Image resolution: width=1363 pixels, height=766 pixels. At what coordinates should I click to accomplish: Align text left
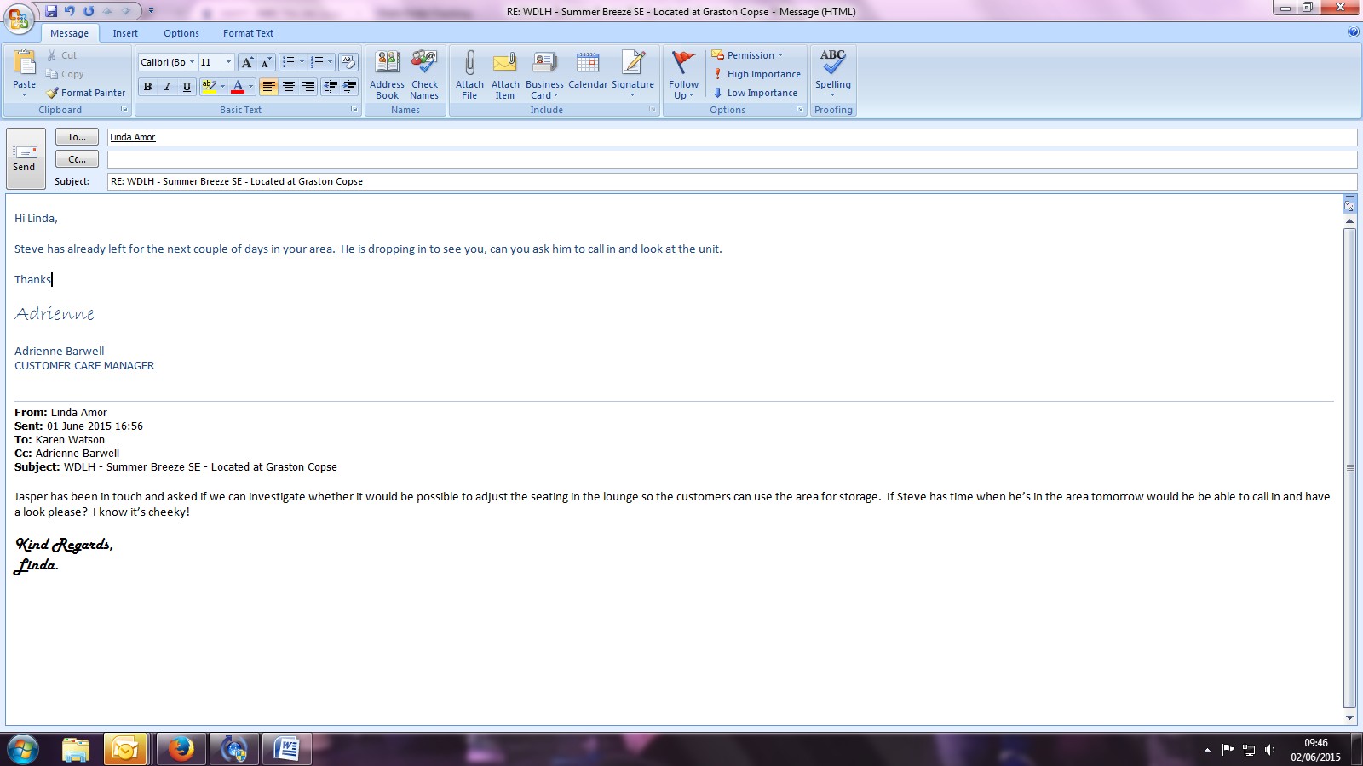[269, 87]
